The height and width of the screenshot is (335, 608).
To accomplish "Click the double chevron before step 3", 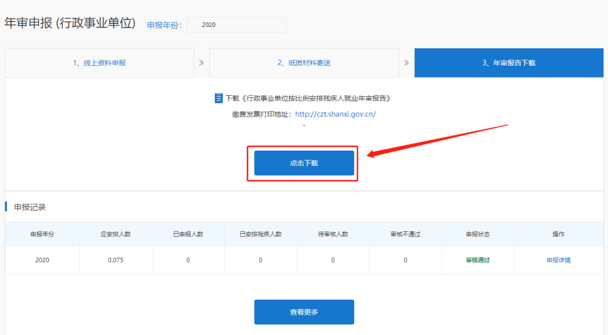I will 406,62.
